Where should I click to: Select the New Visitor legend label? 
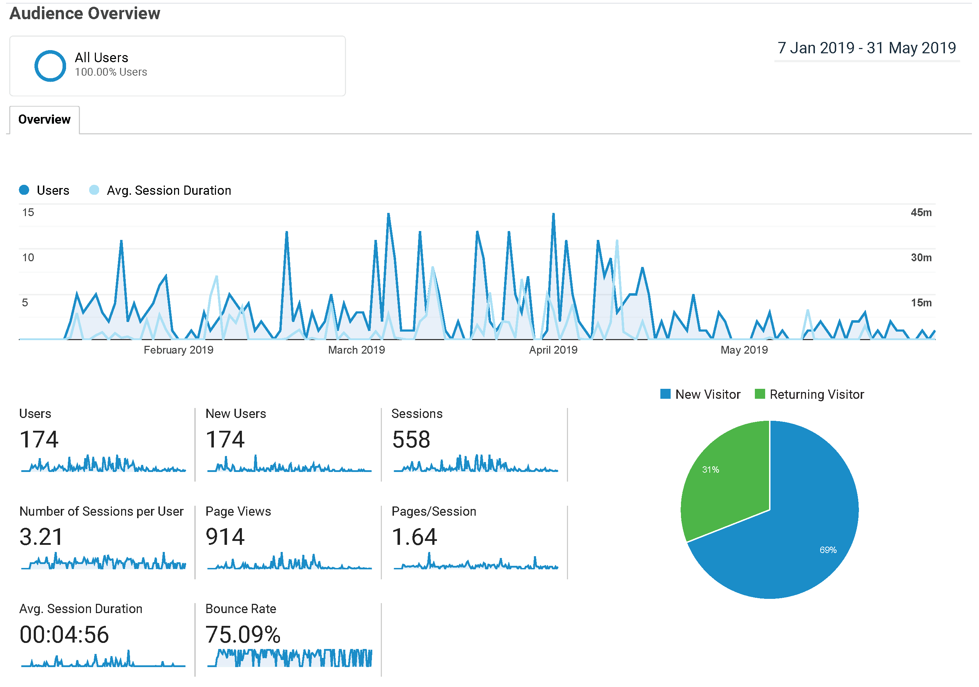[x=709, y=395]
